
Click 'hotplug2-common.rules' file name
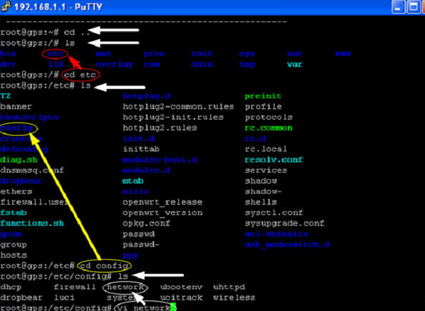click(178, 106)
